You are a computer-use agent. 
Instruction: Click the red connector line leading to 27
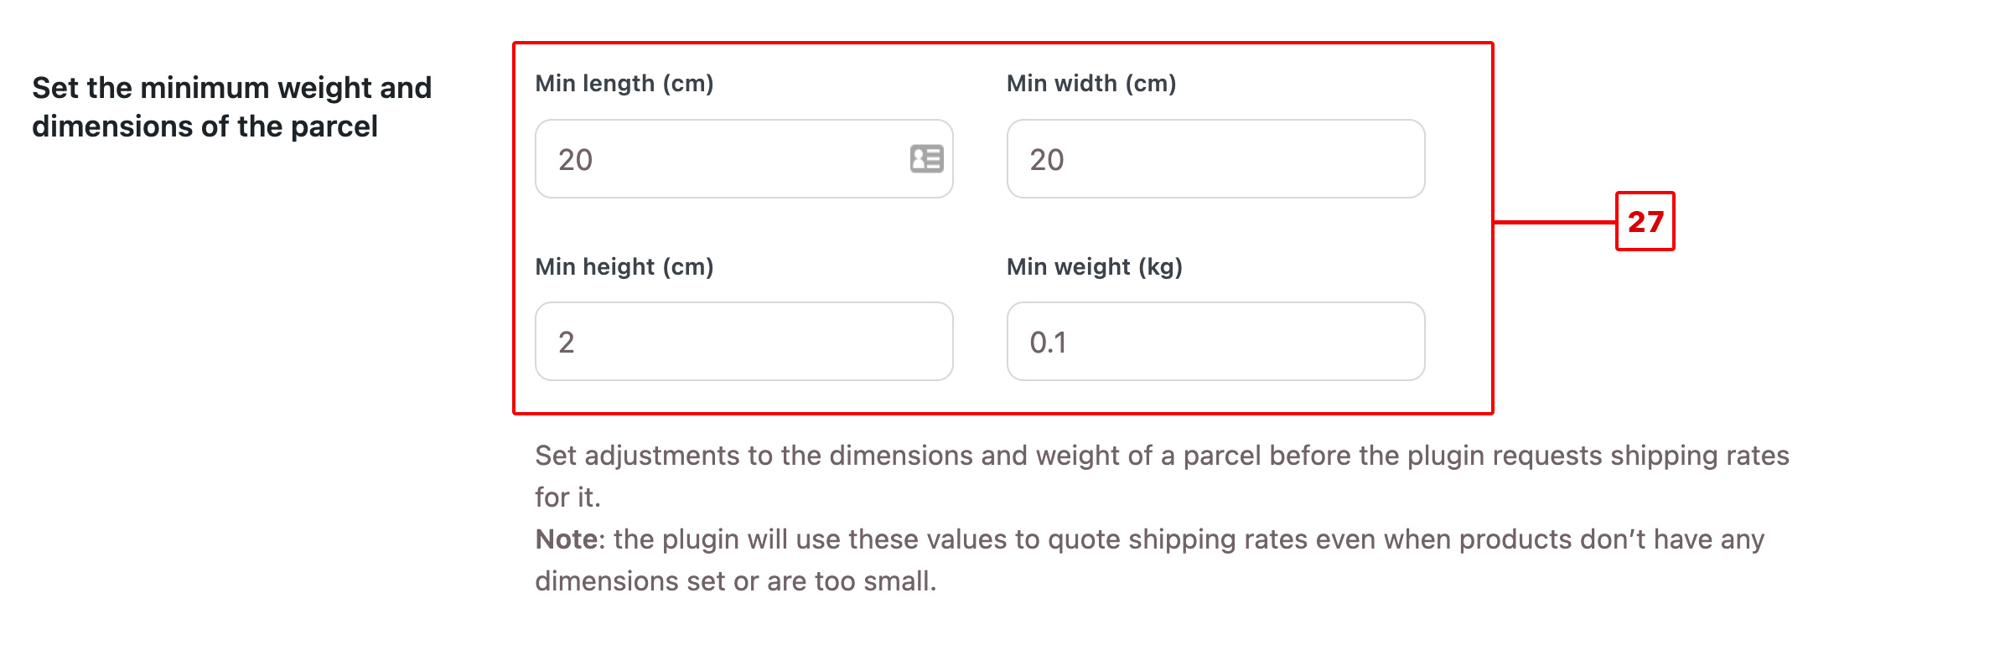point(1555,222)
